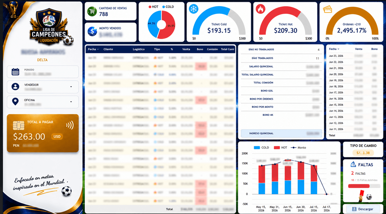The image size is (386, 214).
Task: Click the USD currency badge
Action: pos(57,136)
